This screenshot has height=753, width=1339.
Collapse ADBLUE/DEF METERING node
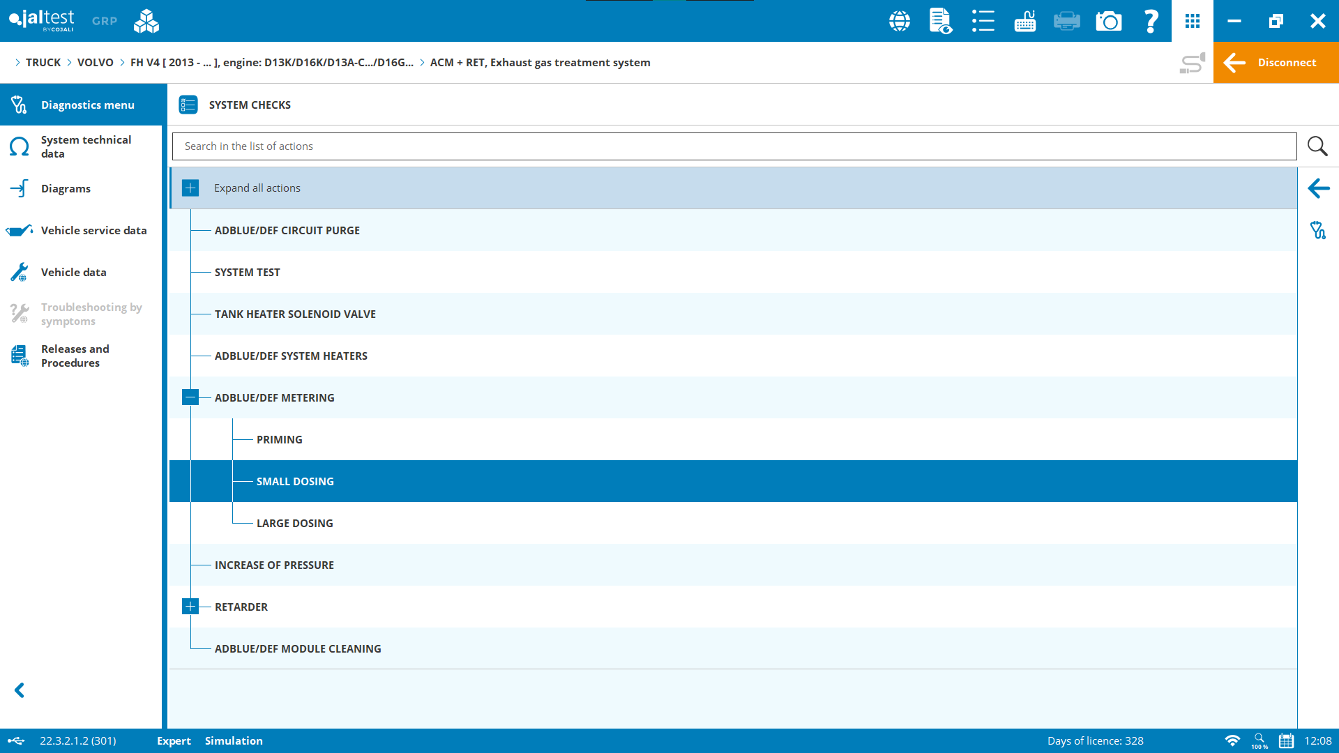[190, 397]
